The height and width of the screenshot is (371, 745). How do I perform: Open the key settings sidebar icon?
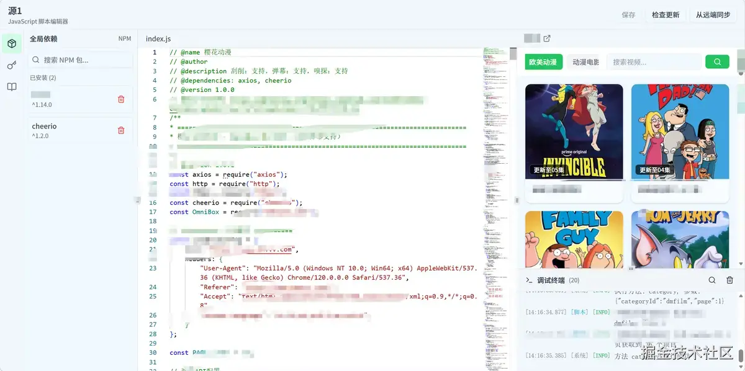pos(12,65)
